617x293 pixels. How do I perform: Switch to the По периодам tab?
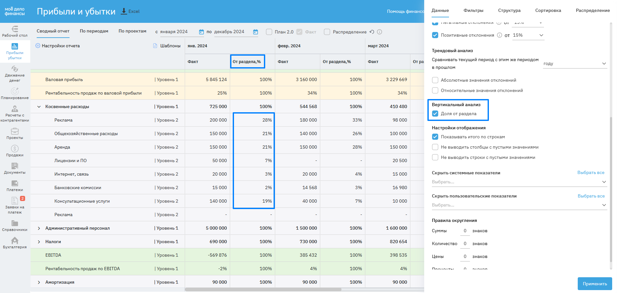click(x=94, y=31)
